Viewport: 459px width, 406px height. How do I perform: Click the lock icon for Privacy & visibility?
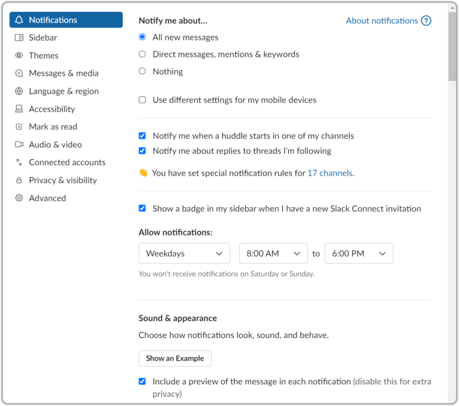(19, 180)
